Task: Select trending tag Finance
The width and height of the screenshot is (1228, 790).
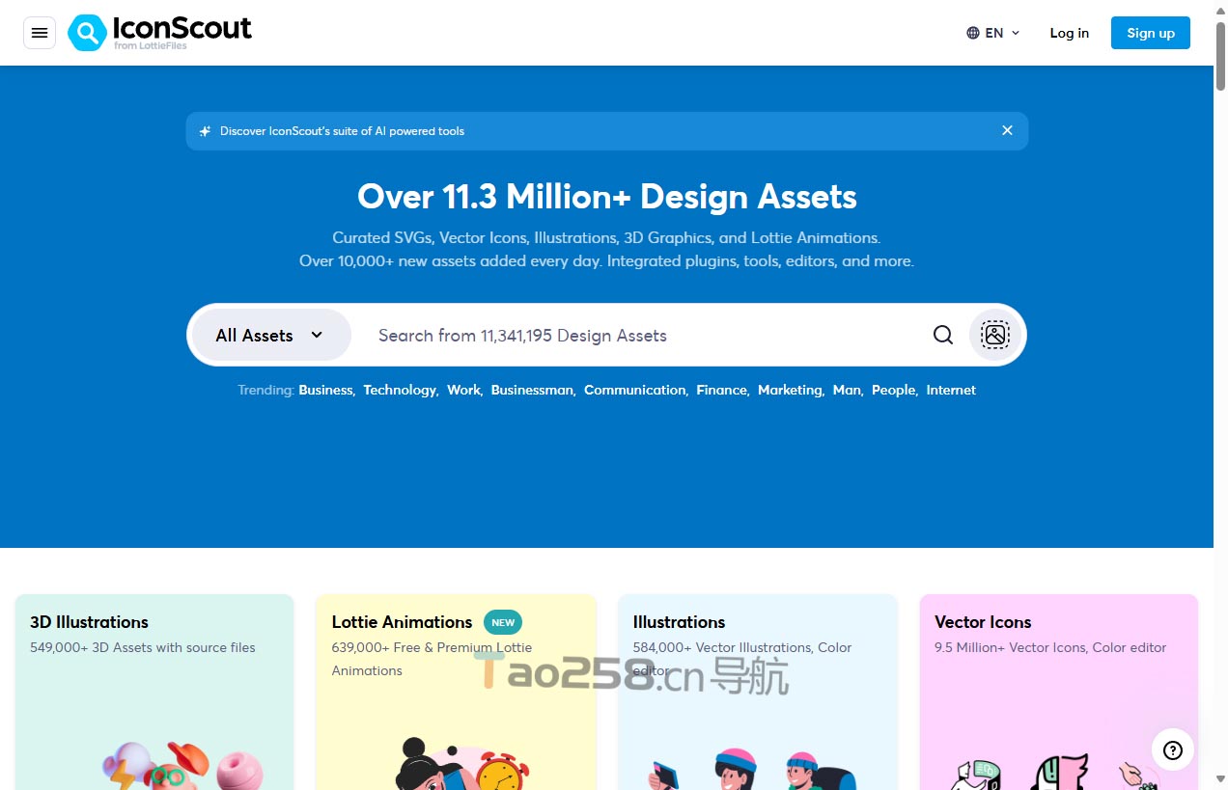Action: point(723,390)
